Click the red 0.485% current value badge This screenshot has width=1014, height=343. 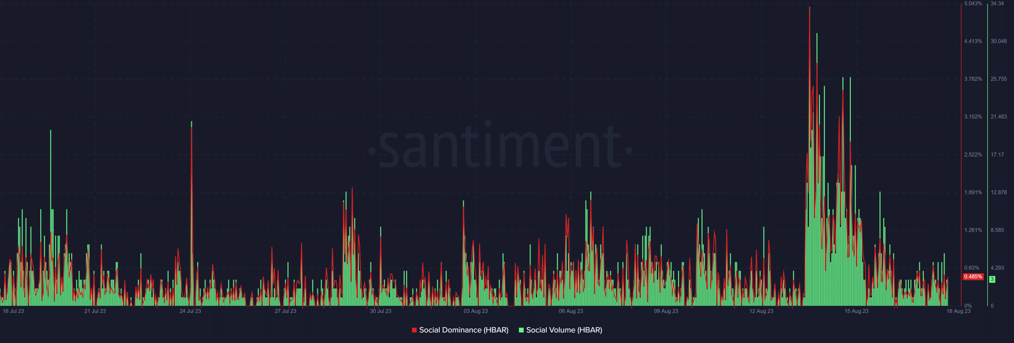tap(973, 277)
